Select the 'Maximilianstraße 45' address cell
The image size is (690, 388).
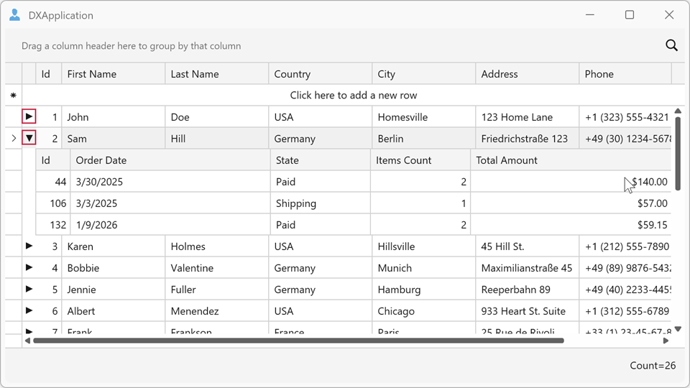pyautogui.click(x=527, y=268)
